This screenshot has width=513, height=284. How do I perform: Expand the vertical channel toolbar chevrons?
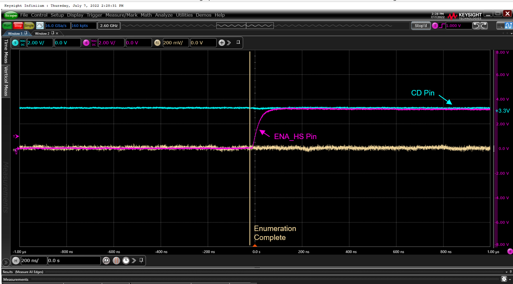pos(229,43)
